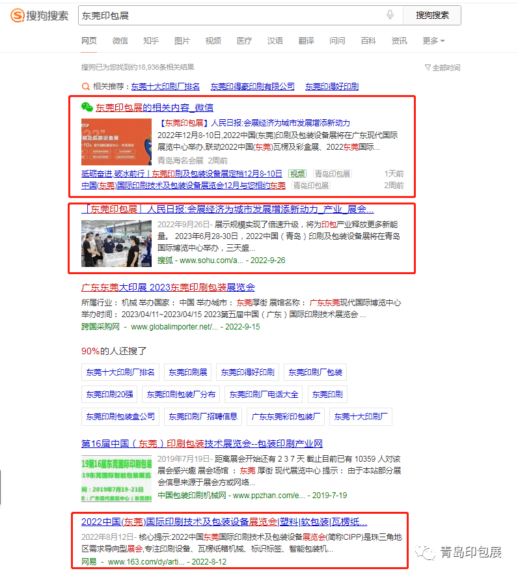Switch to the 微信 tab
518x575 pixels.
(120, 41)
